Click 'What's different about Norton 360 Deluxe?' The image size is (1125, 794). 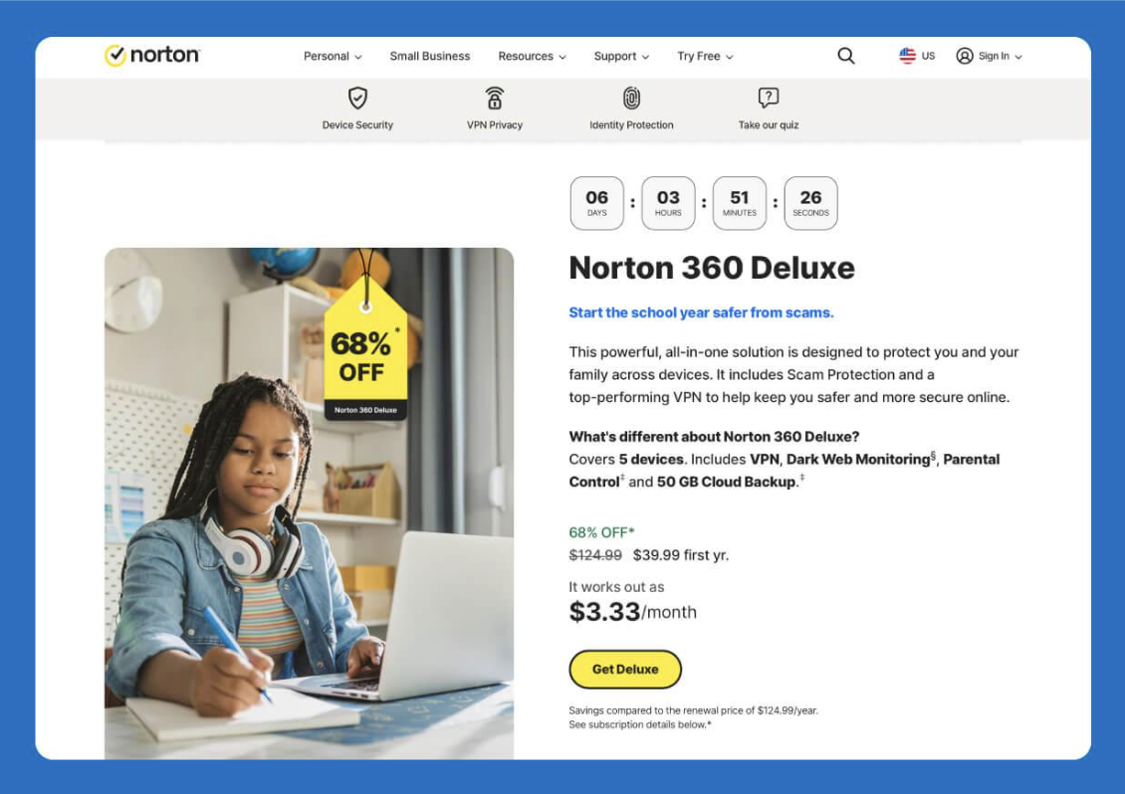tap(714, 437)
